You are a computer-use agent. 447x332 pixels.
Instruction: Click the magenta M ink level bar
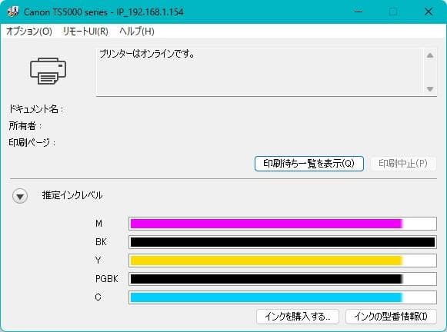[x=282, y=224]
